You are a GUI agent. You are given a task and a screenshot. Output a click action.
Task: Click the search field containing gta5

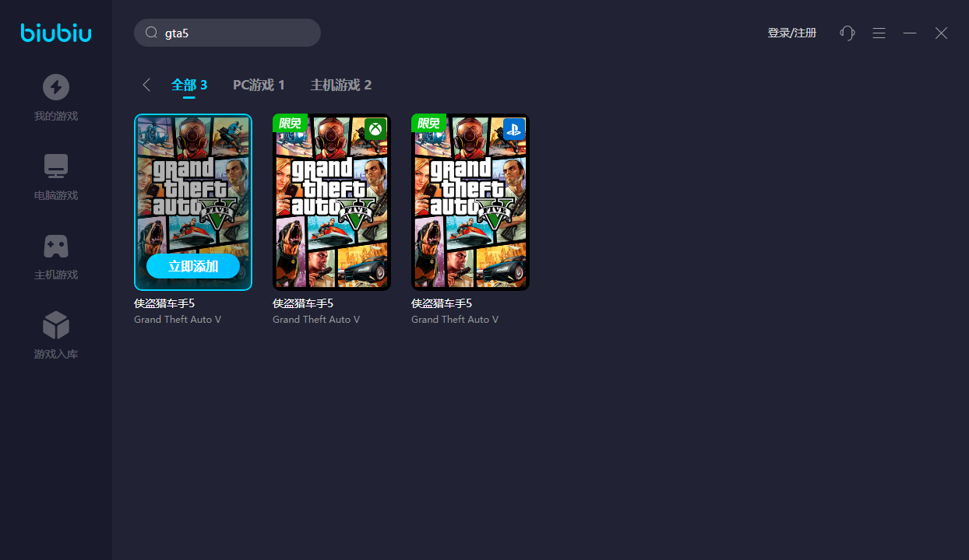tap(234, 33)
